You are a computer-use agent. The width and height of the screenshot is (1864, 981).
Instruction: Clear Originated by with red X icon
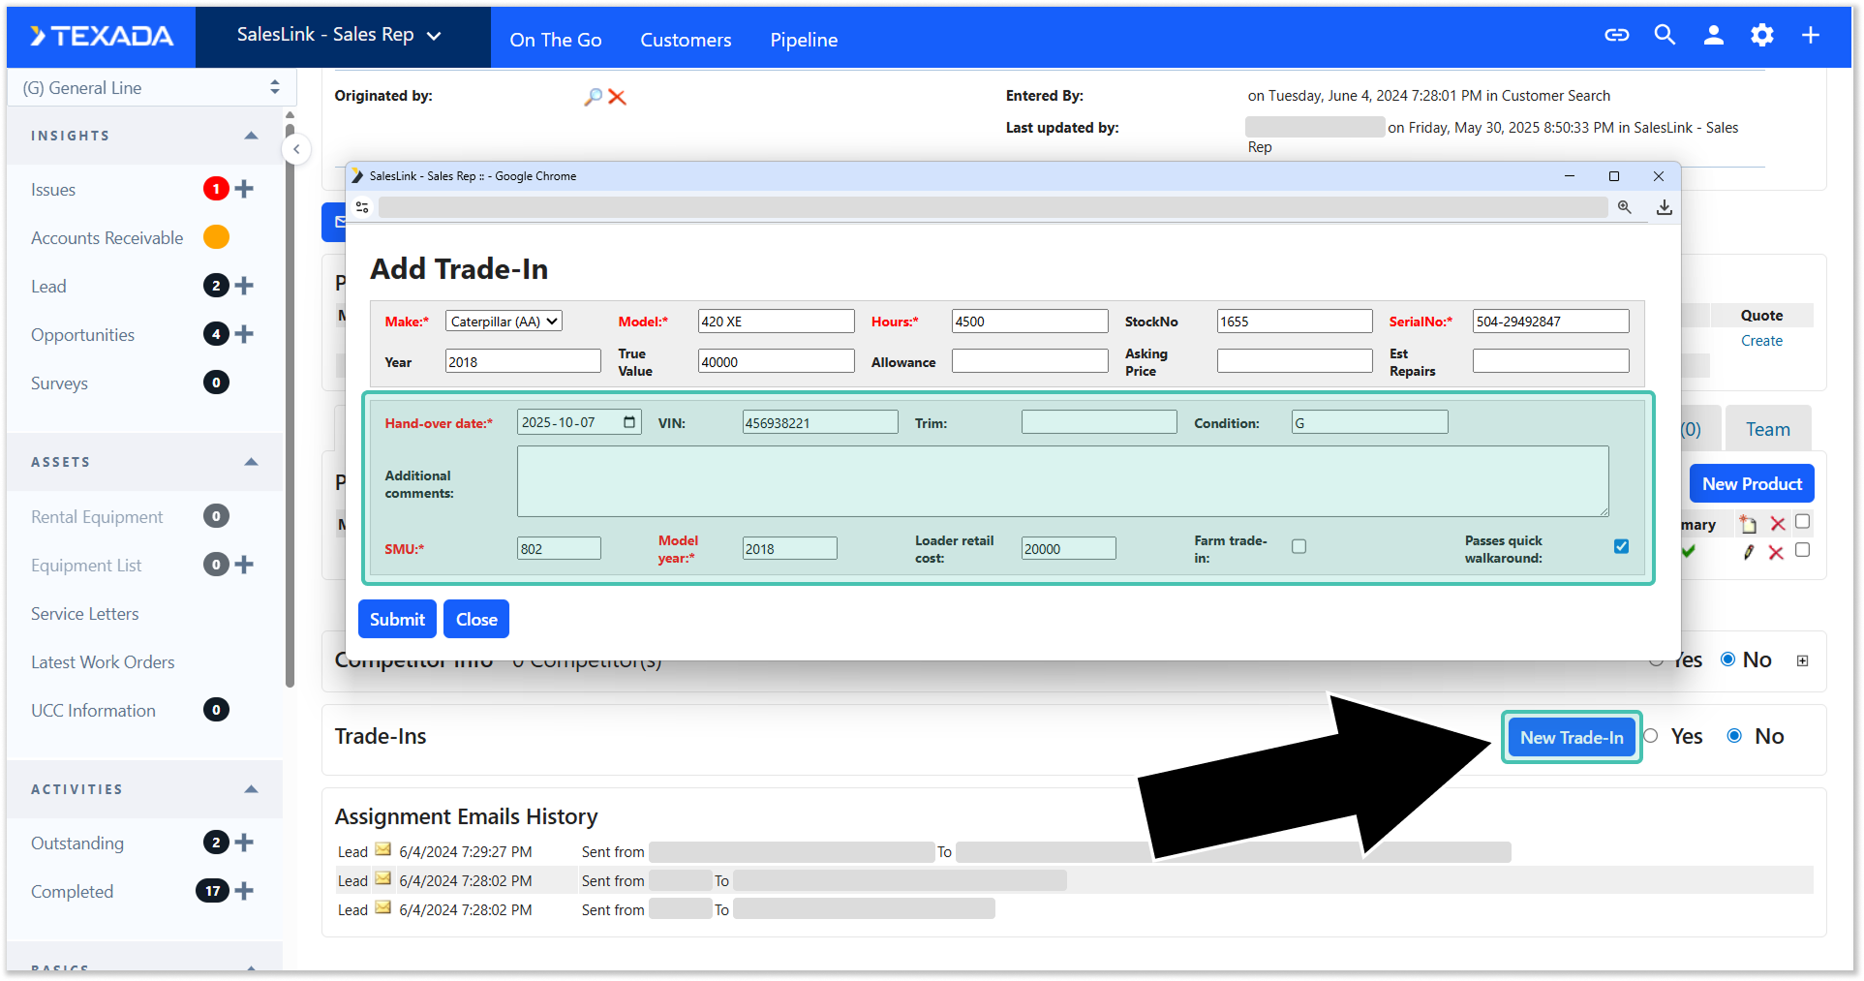(x=617, y=97)
